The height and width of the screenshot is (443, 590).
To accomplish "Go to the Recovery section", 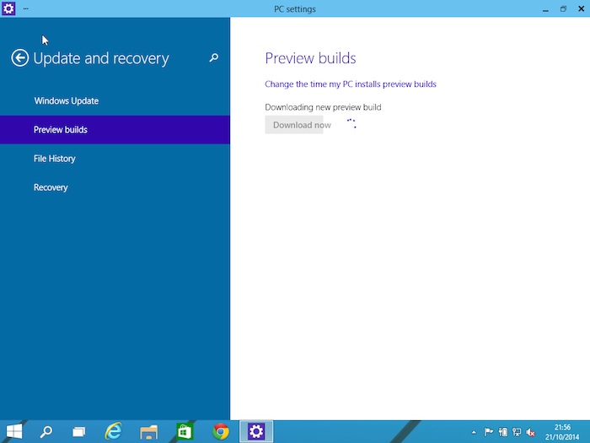I will coord(51,187).
